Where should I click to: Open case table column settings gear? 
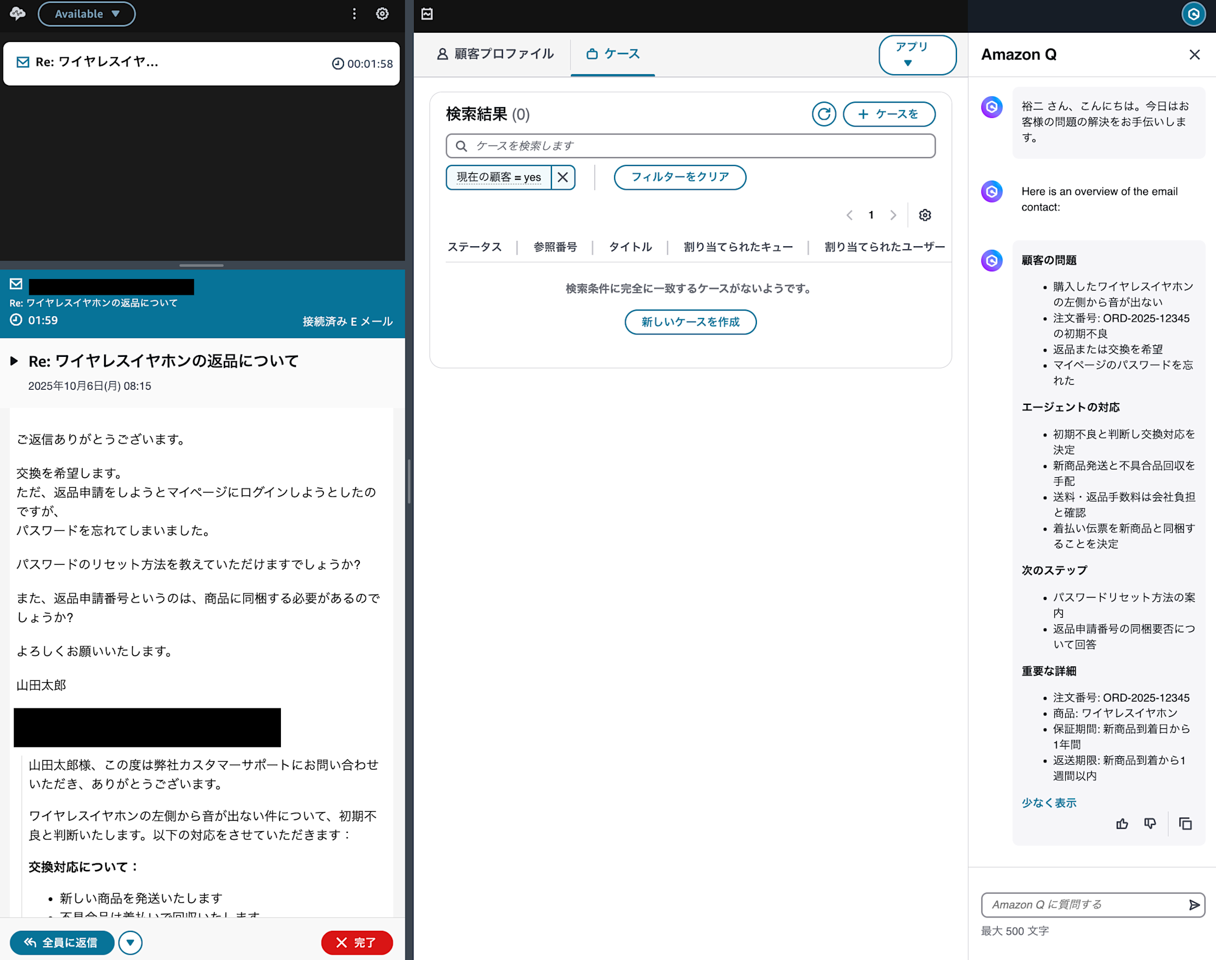[x=925, y=215]
